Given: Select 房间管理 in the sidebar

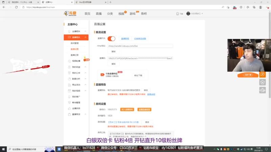Looking at the screenshot, I should point(75,43).
